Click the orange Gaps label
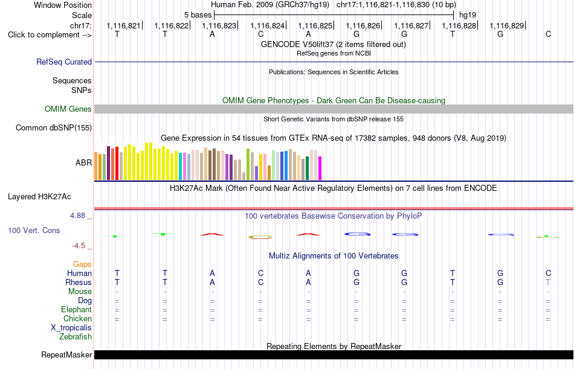Image resolution: width=574 pixels, height=369 pixels. [x=82, y=265]
